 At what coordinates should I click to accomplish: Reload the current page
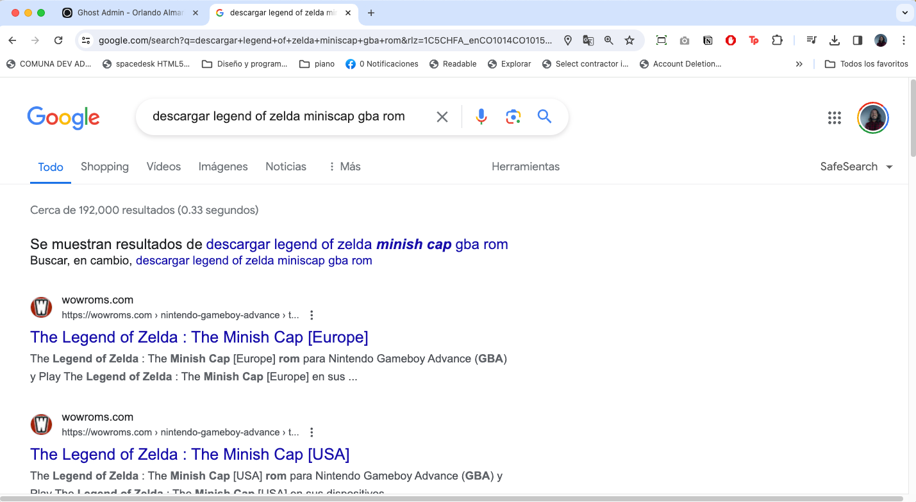click(x=58, y=40)
